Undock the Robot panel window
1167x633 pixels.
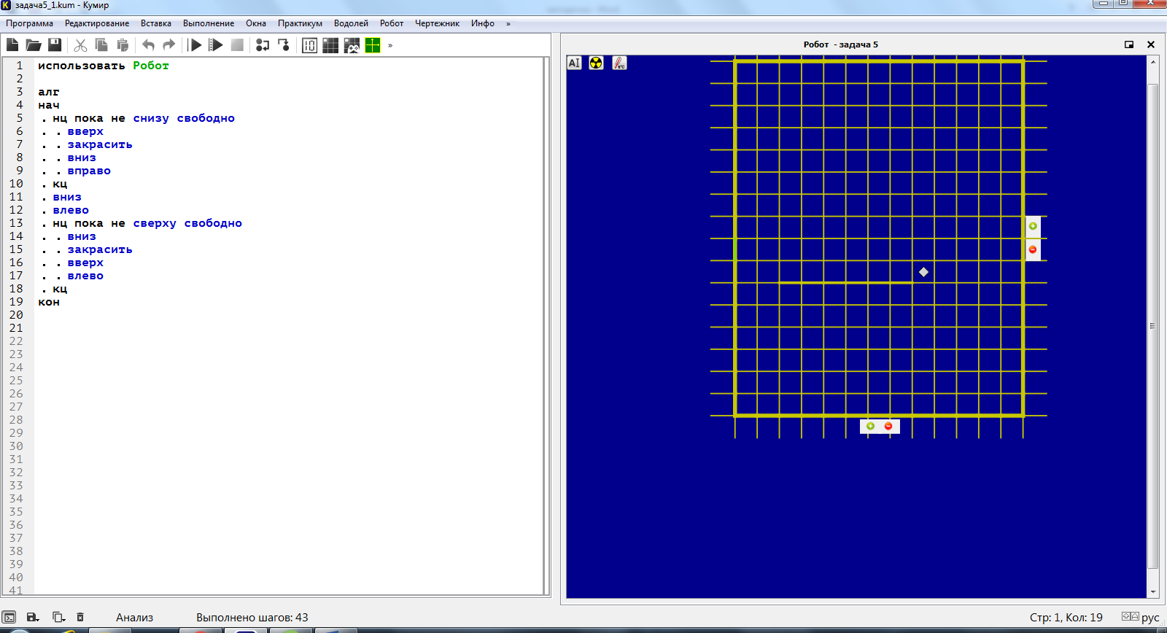(1129, 44)
